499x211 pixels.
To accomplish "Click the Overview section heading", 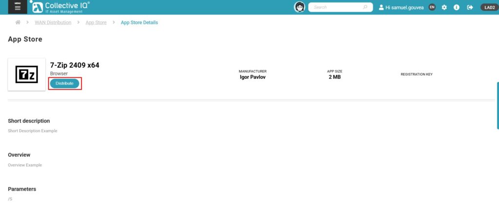I will click(x=19, y=155).
